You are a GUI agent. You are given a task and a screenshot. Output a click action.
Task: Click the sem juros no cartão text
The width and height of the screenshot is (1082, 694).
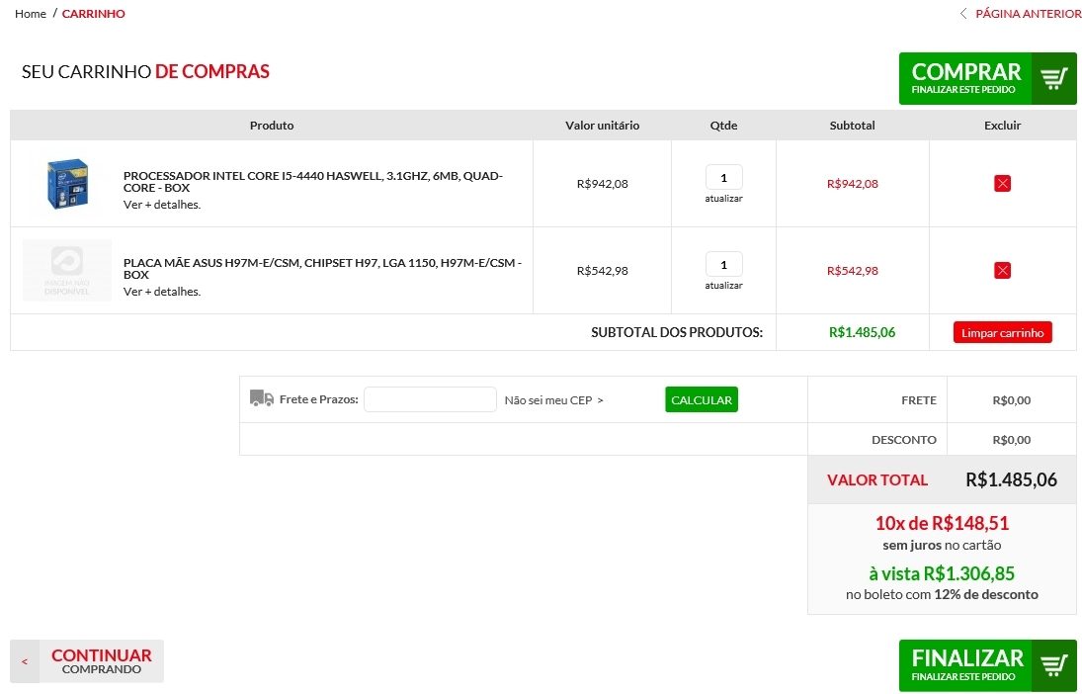tap(942, 545)
